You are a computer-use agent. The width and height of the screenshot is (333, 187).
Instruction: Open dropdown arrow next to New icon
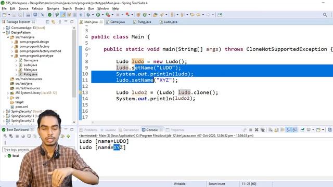[x=9, y=15]
